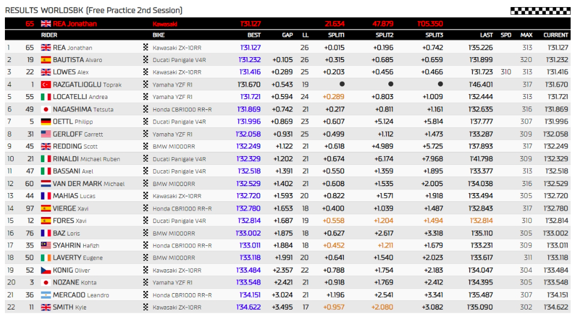The width and height of the screenshot is (573, 316).
Task: Click the checkered icon beside BAUTISTA's Ducati
Action: (x=145, y=60)
